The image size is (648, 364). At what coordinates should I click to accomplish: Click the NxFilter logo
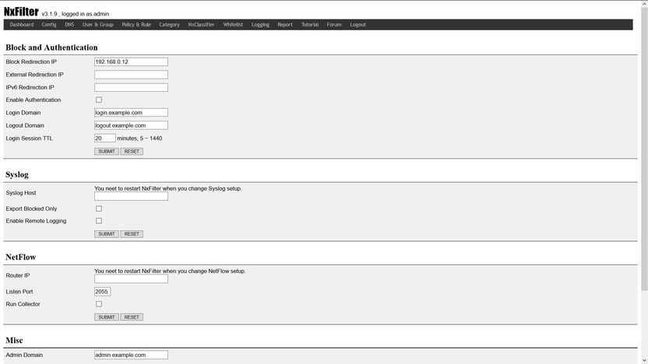coord(21,12)
